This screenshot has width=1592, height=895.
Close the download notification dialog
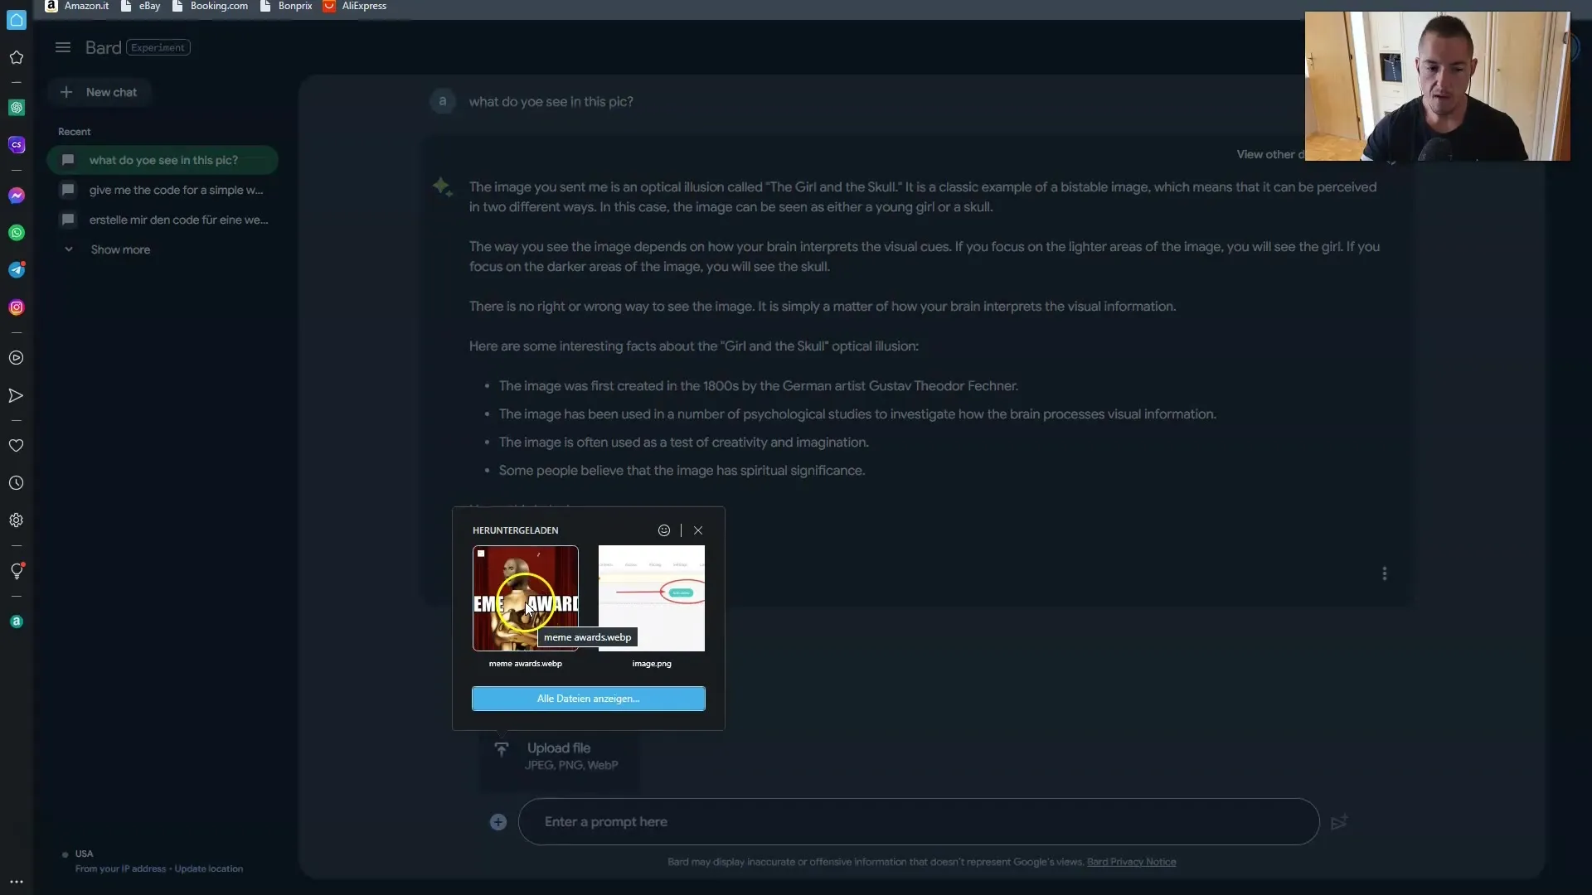point(699,530)
